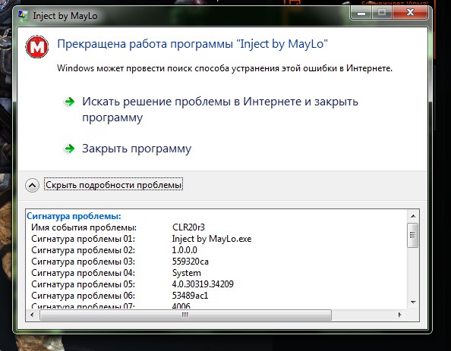Click the 'Windows может провести поиск' message
The image size is (451, 351).
(225, 68)
